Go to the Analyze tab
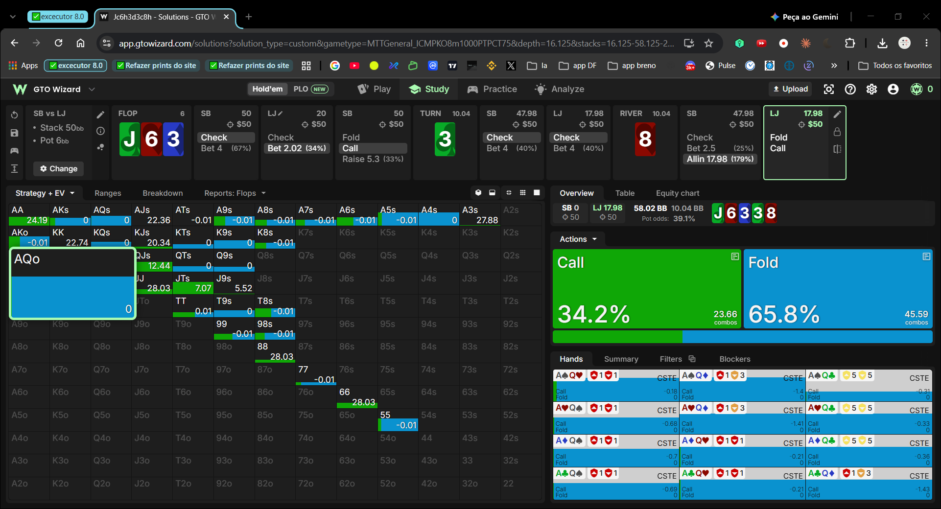The width and height of the screenshot is (941, 509). click(x=560, y=89)
